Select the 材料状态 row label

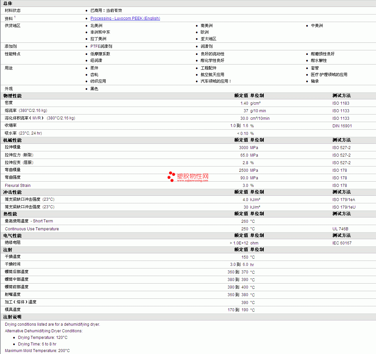(13, 11)
